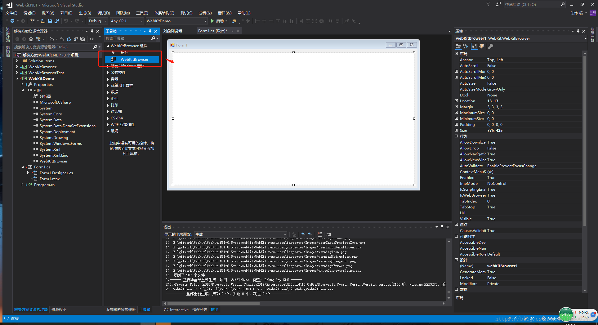Click the events lightning bolt icon in Properties

[482, 46]
